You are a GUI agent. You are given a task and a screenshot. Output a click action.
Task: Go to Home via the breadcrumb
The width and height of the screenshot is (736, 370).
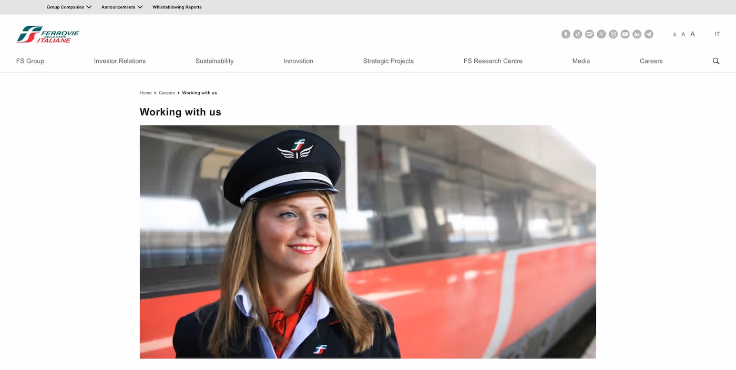pyautogui.click(x=145, y=92)
